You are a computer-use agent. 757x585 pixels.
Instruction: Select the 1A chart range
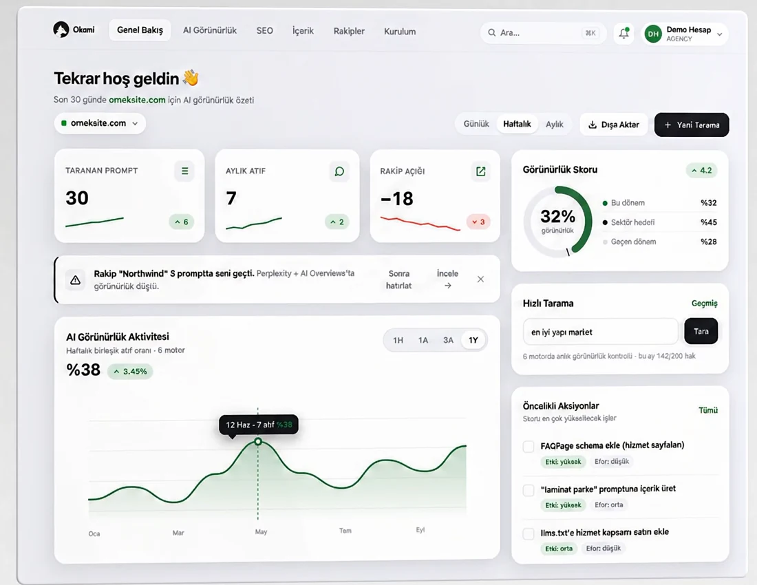423,340
